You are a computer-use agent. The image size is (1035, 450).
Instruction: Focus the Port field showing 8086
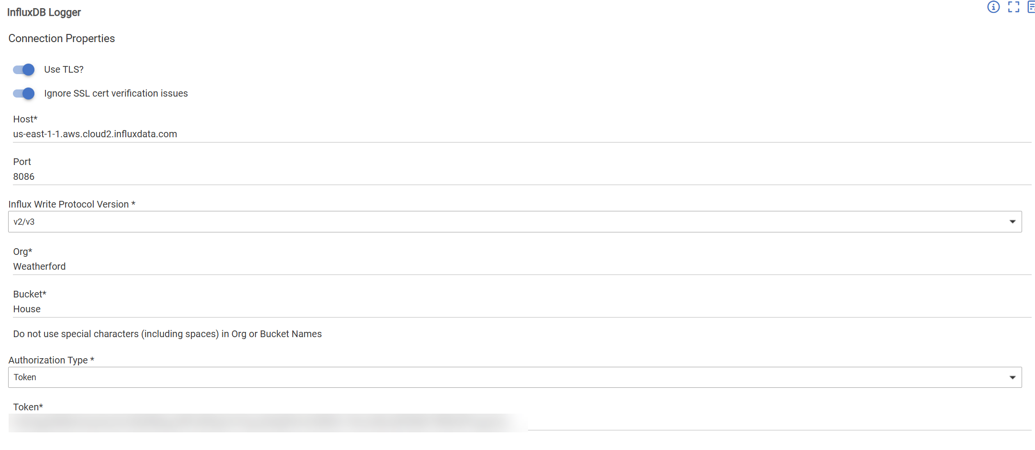pyautogui.click(x=521, y=177)
